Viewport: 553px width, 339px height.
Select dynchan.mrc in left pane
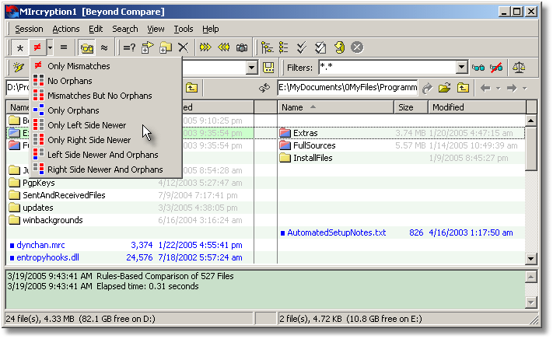40,245
